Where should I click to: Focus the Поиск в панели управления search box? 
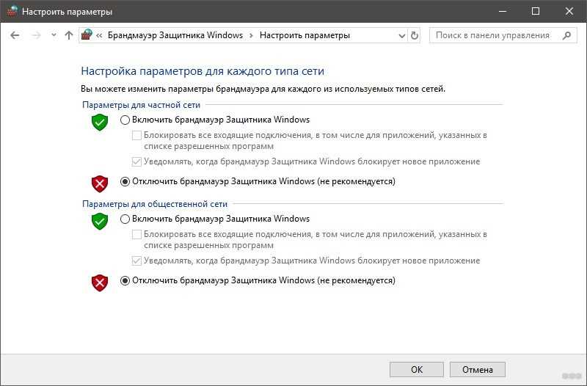(x=503, y=35)
